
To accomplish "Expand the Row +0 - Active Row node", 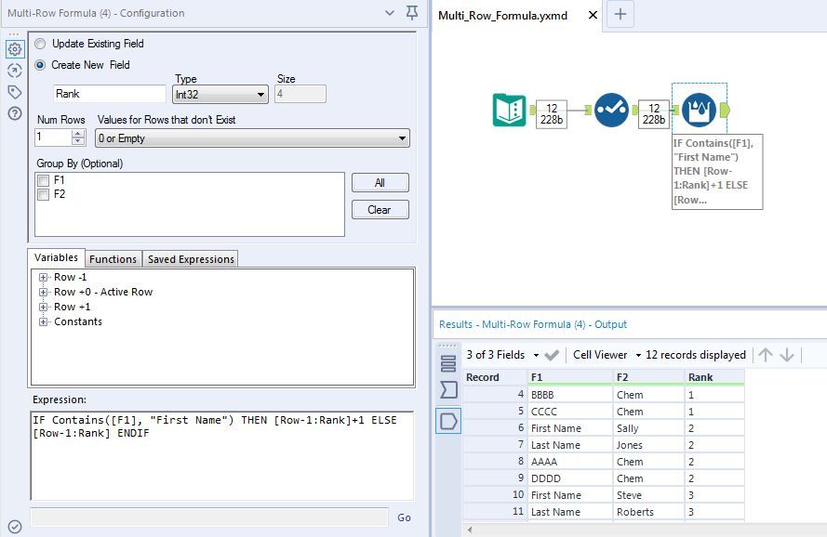I will tap(43, 292).
